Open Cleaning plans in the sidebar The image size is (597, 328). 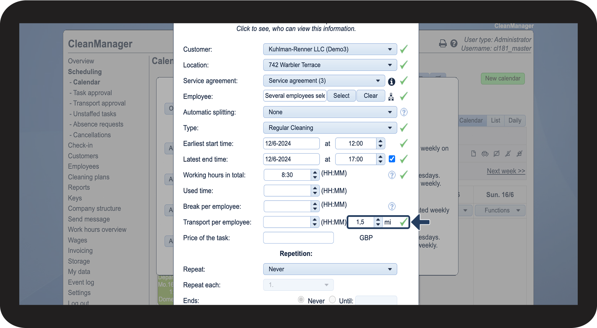89,177
